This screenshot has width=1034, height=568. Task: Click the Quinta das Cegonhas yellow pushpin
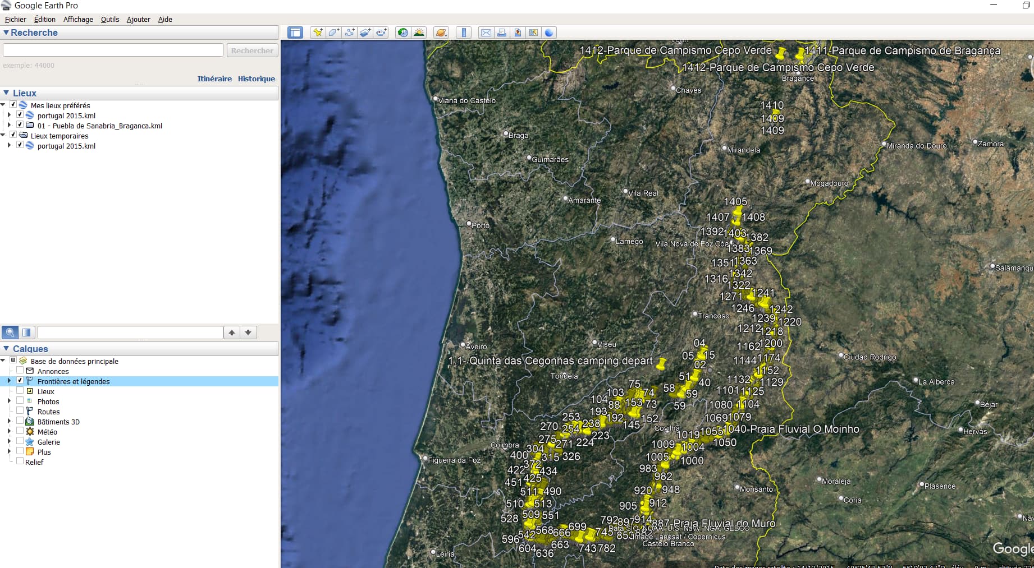[x=661, y=364]
